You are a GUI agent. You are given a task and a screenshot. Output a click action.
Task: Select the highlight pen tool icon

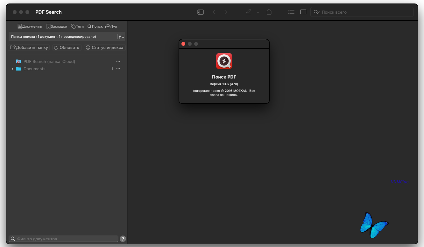tap(249, 12)
